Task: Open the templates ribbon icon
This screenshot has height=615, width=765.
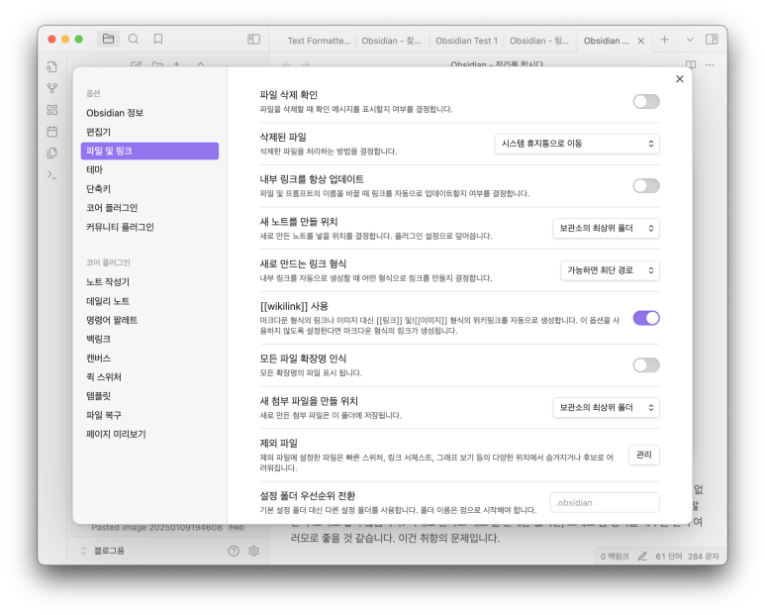Action: coord(52,153)
